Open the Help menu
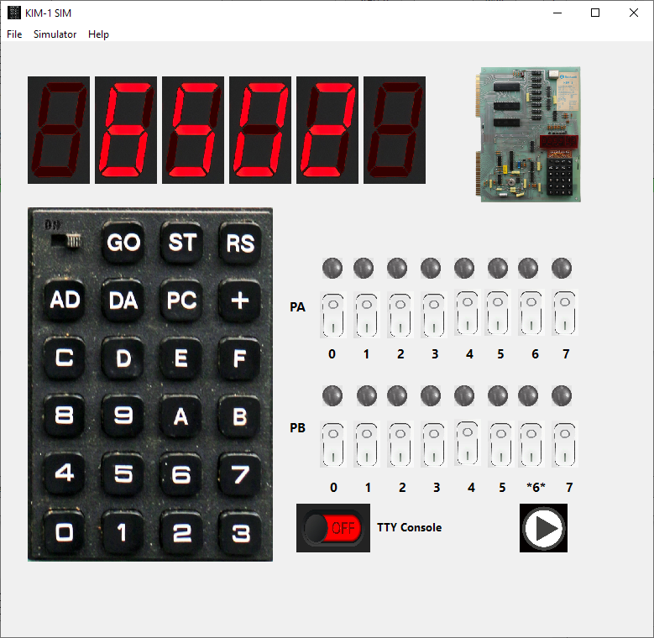The width and height of the screenshot is (654, 638). click(98, 34)
